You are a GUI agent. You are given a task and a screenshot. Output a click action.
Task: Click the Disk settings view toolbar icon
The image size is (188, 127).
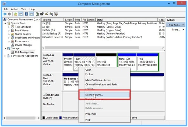(x=56, y=14)
